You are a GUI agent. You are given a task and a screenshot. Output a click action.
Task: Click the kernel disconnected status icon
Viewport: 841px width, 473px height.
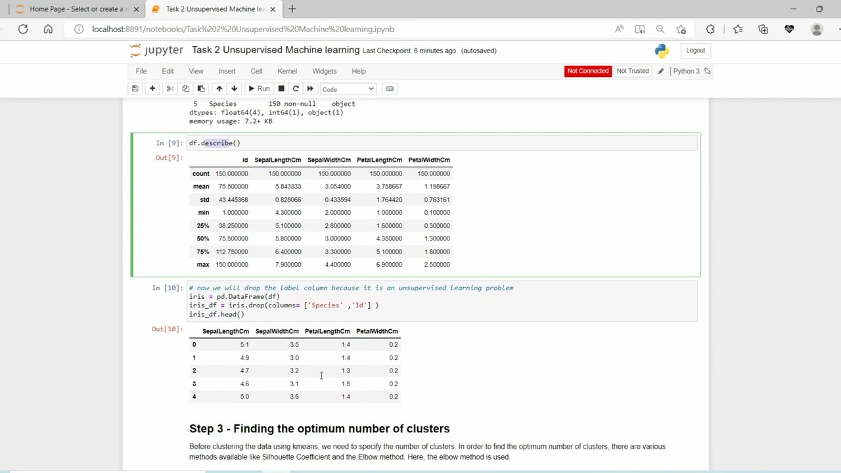pos(707,71)
